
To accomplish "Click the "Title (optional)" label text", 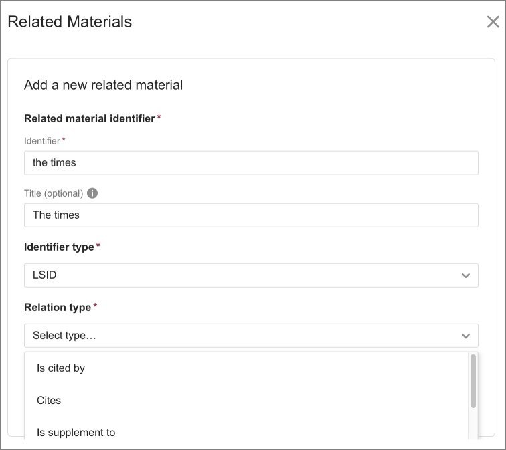I will 54,193.
